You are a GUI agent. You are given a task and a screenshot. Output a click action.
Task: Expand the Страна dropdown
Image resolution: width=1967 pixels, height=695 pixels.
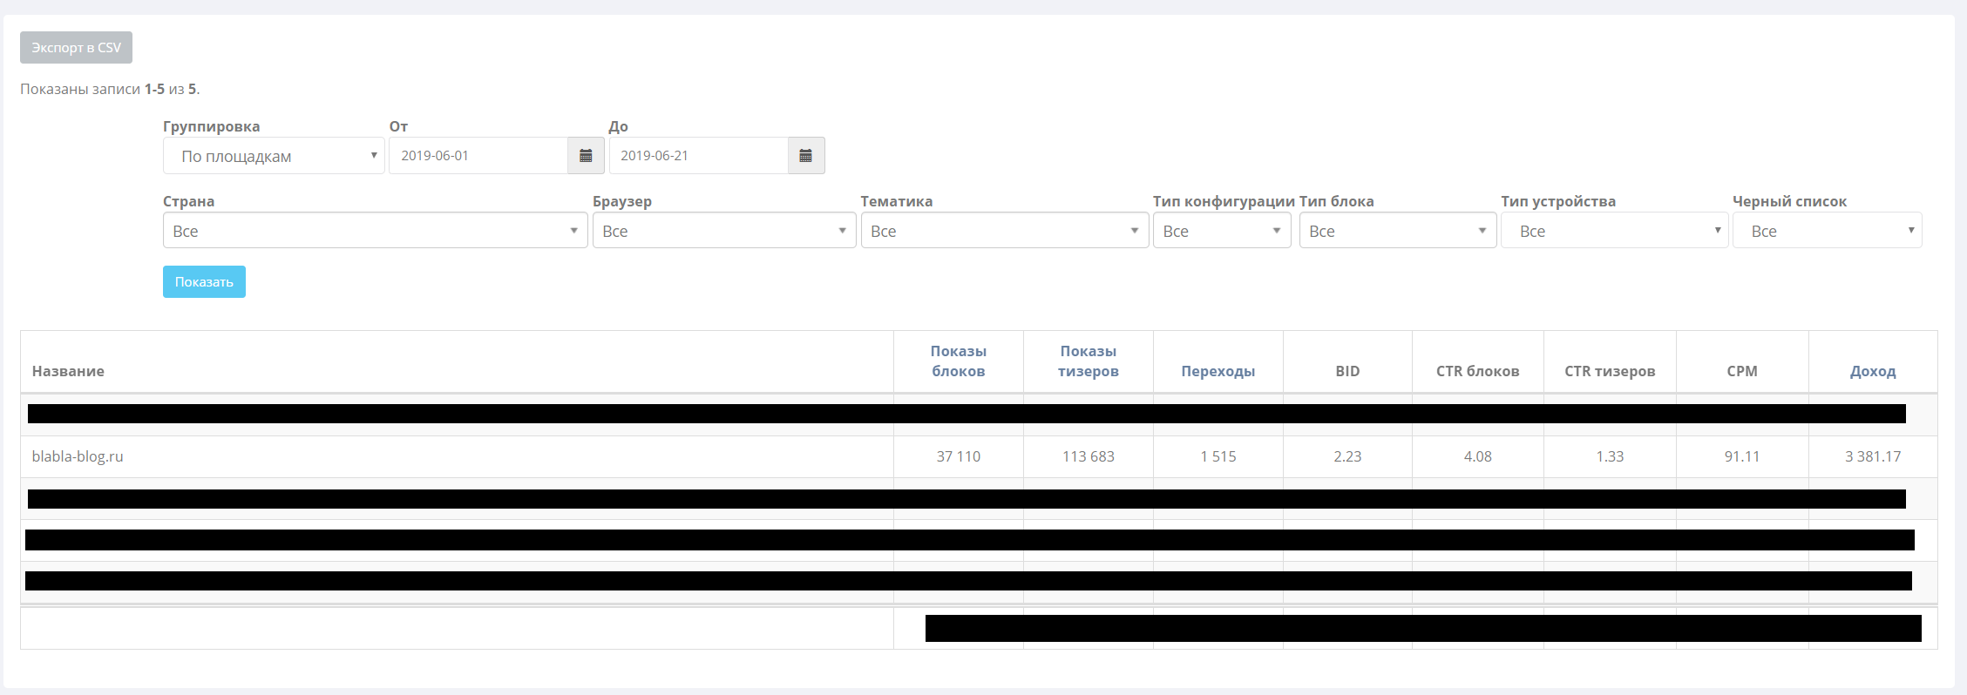(x=375, y=231)
